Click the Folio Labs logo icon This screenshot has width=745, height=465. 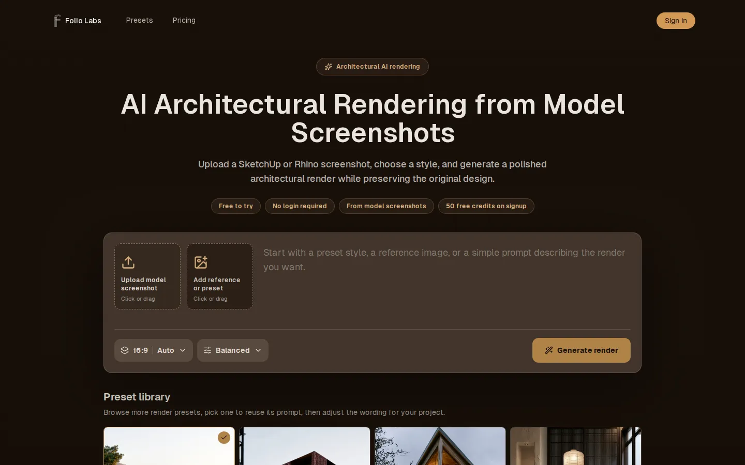coord(57,21)
